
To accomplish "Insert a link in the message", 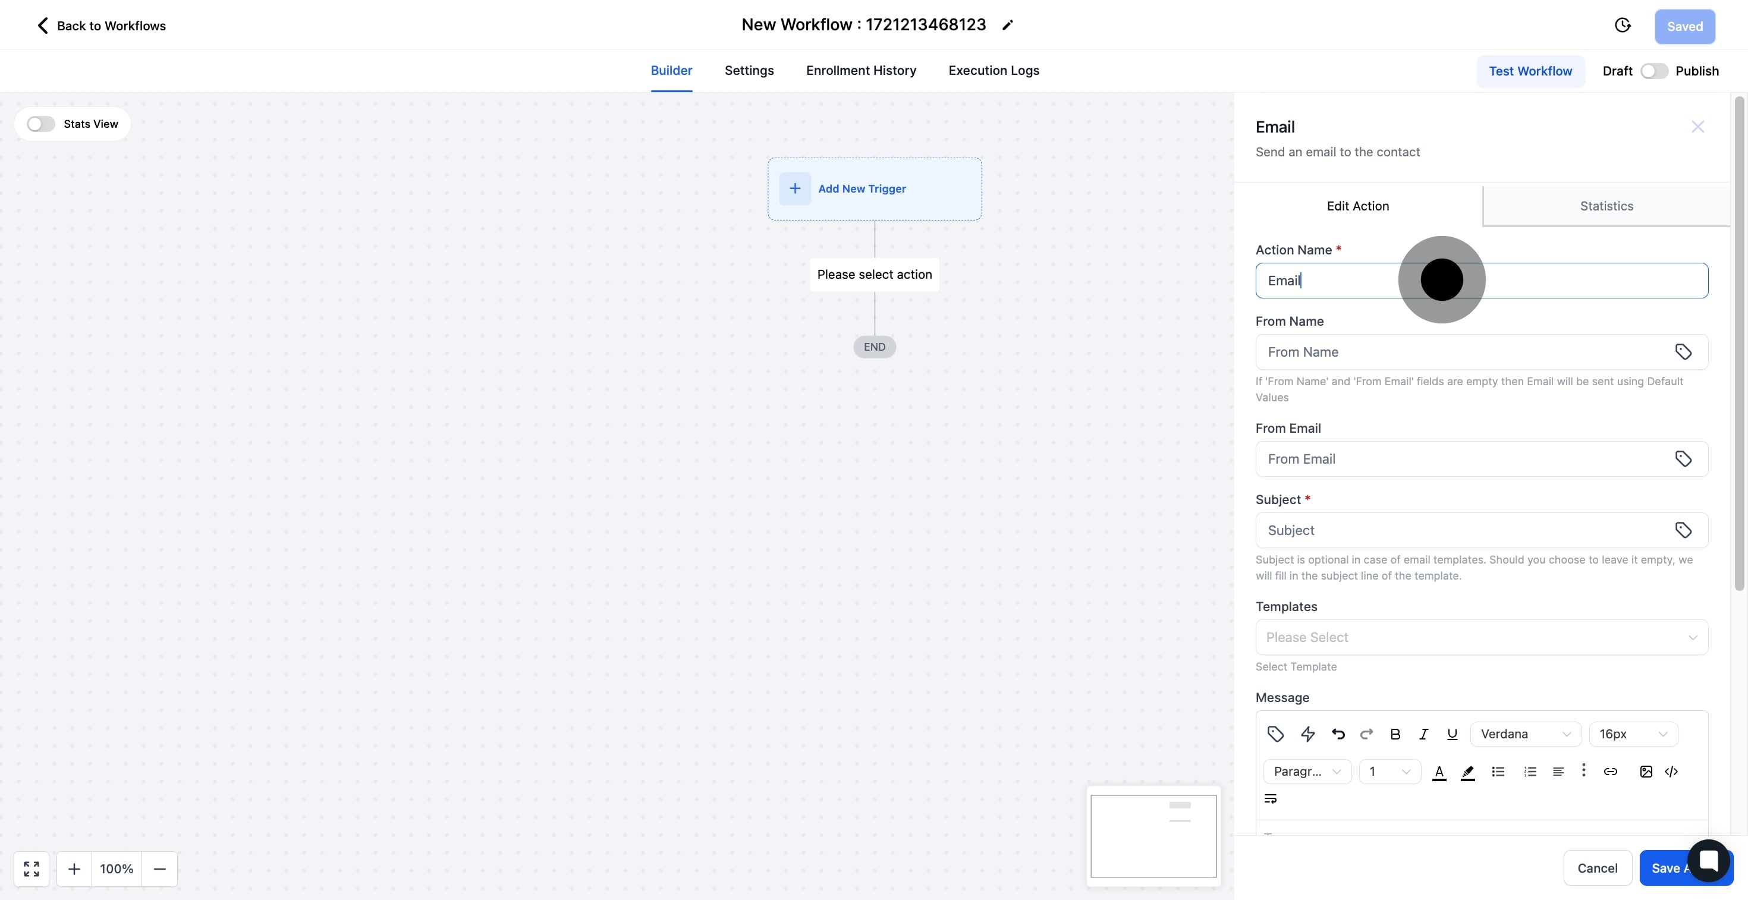I will [x=1610, y=771].
